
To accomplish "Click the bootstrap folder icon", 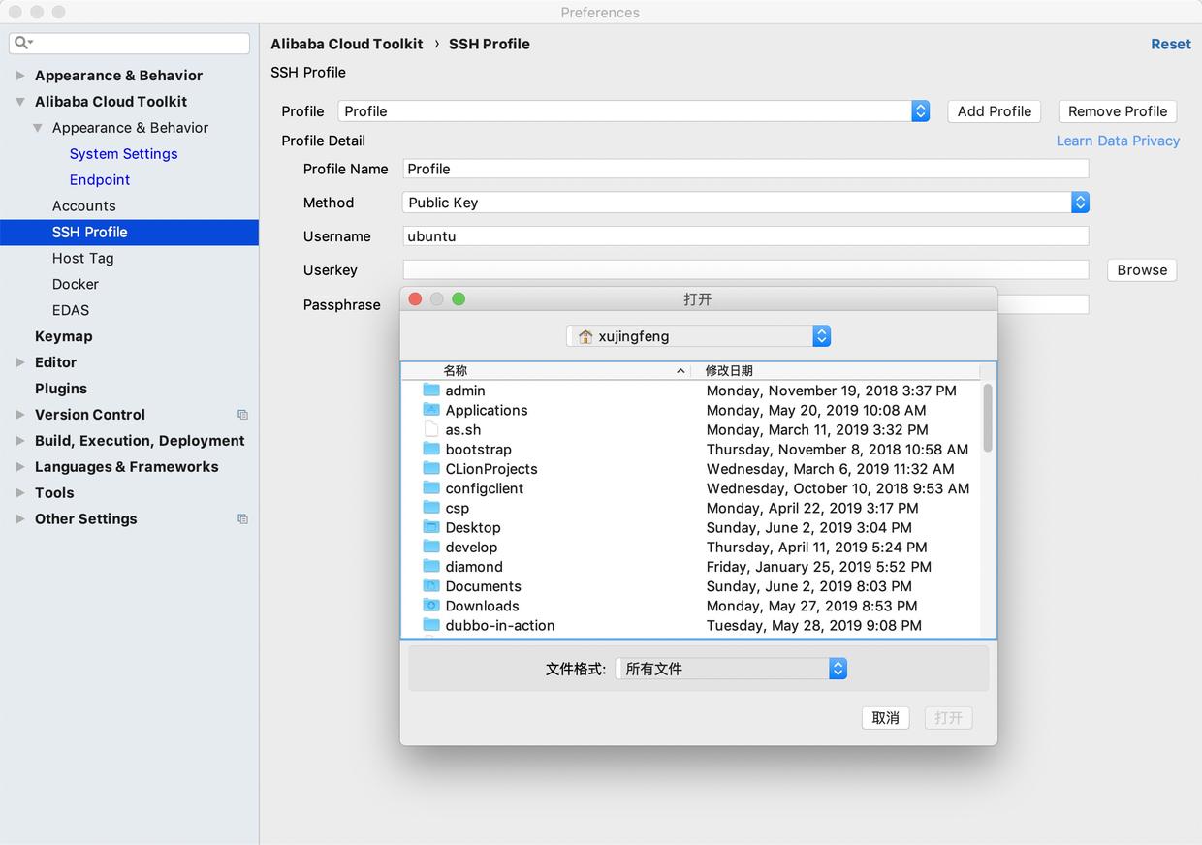I will click(x=431, y=449).
